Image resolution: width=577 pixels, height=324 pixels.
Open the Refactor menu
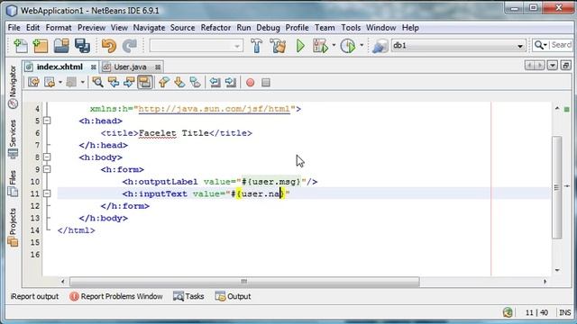215,28
